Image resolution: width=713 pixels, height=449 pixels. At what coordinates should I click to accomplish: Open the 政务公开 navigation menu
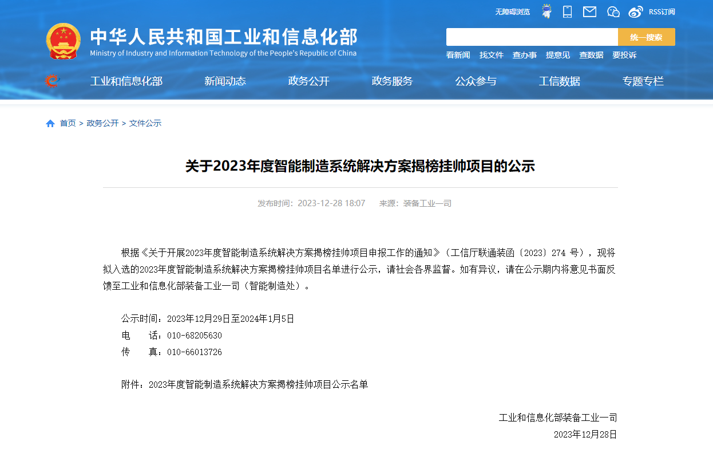click(308, 81)
